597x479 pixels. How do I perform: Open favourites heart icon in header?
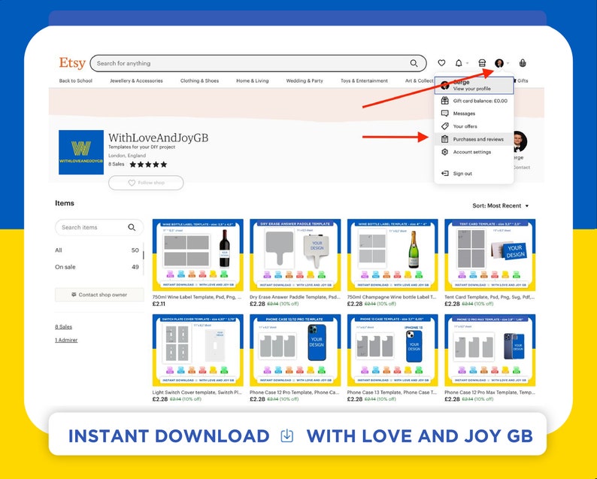coord(441,63)
